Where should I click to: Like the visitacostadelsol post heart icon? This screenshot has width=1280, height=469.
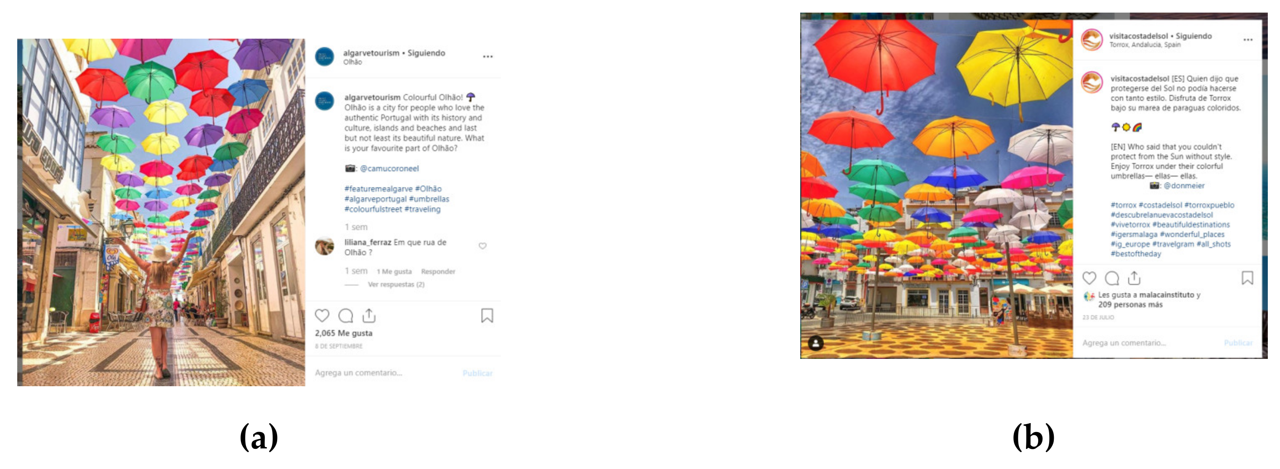pyautogui.click(x=1089, y=278)
